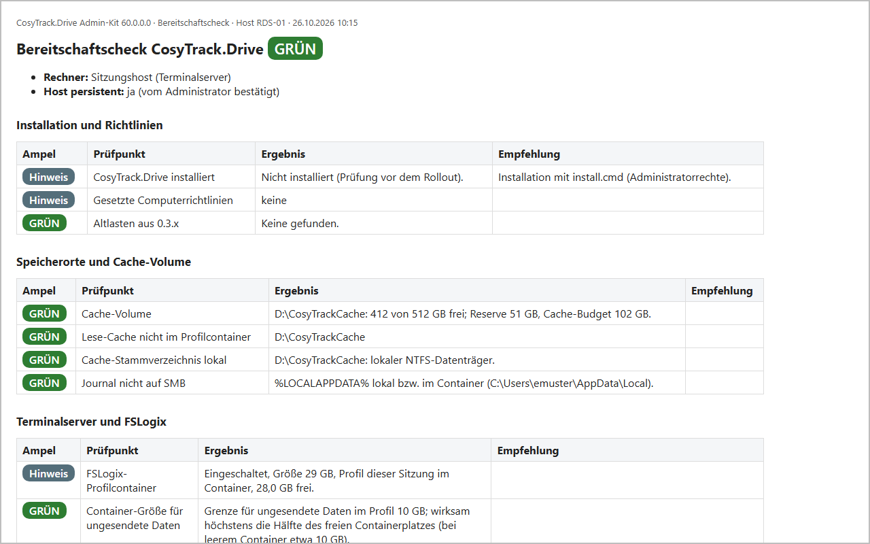Select the result "412 von 512 GB frei" cell
This screenshot has width=870, height=544.
click(477, 313)
